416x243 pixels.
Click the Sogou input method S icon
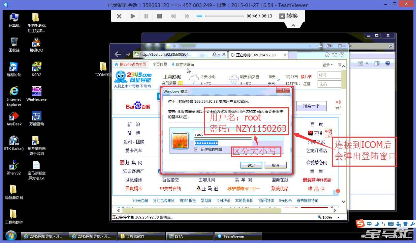(x=360, y=224)
